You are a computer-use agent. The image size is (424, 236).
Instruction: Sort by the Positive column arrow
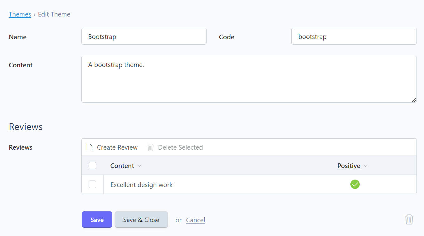(366, 166)
